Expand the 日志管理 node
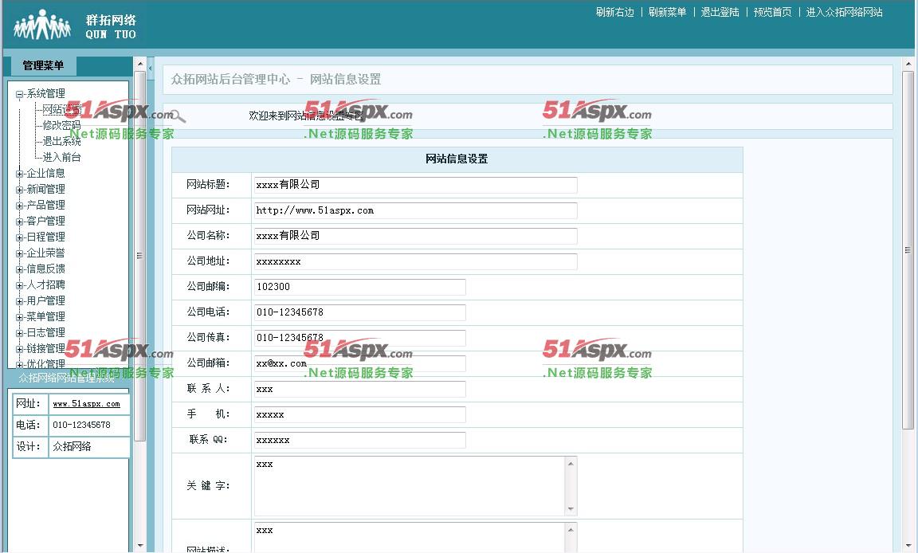918x553 pixels. pos(19,333)
